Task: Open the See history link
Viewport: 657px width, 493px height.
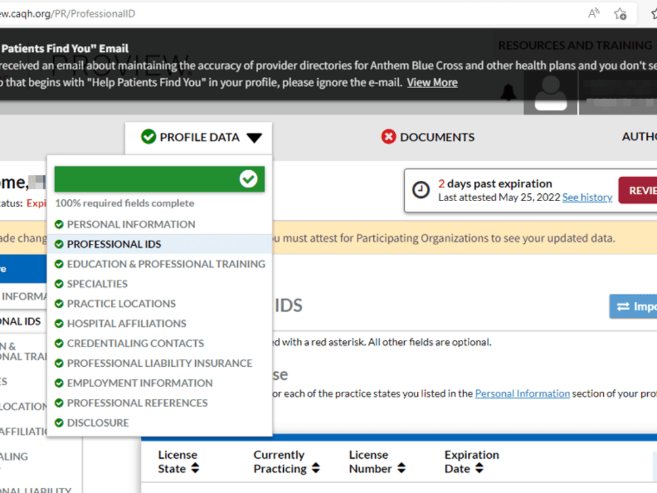Action: click(587, 197)
